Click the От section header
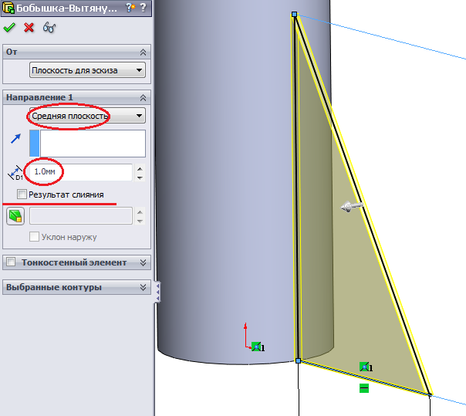The height and width of the screenshot is (416, 466). (76, 52)
